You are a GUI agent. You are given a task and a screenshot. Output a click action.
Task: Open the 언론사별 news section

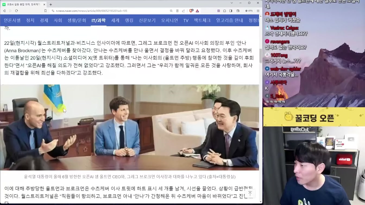click(x=12, y=20)
